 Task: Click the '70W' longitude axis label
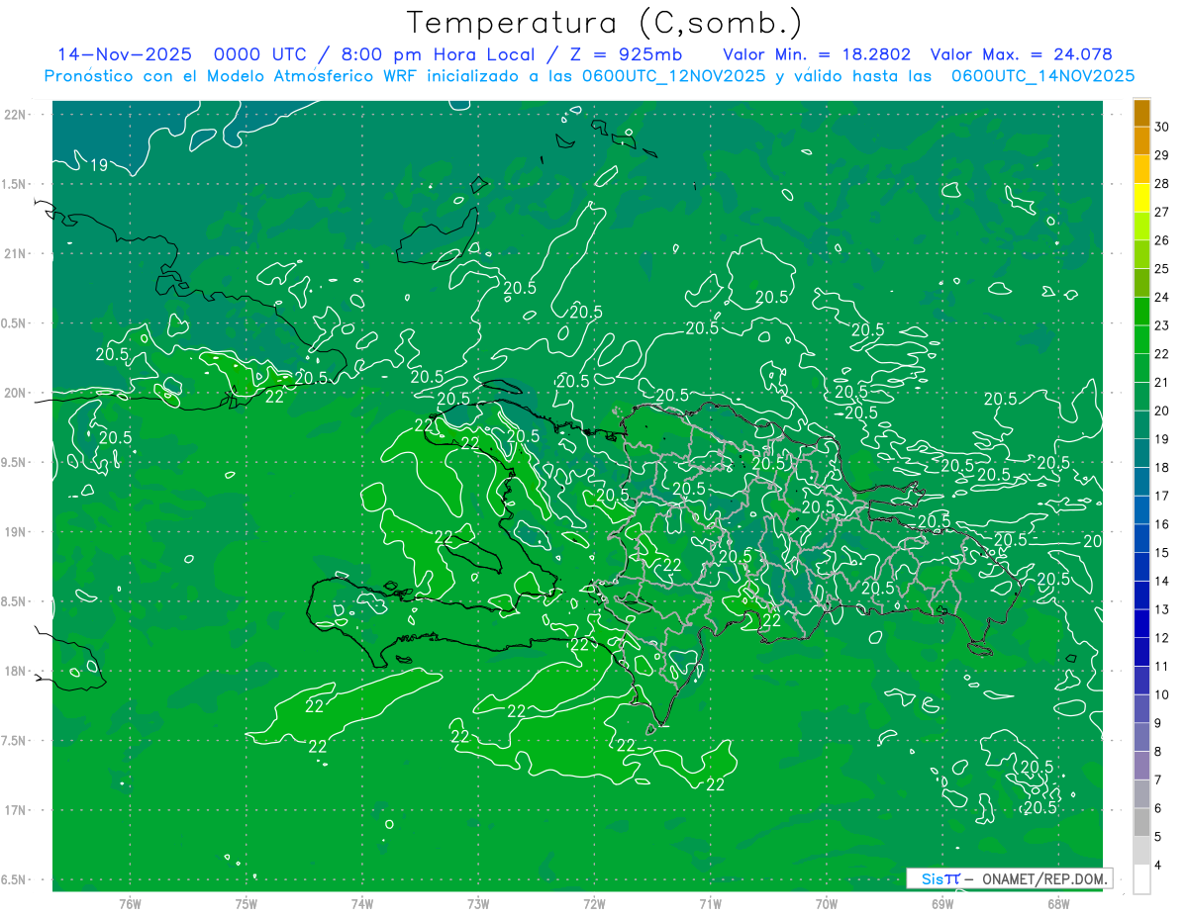point(827,904)
